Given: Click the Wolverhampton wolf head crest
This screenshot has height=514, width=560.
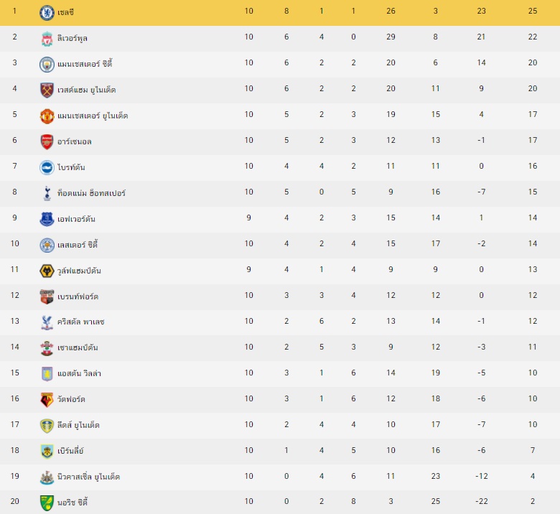Looking at the screenshot, I should tap(47, 271).
